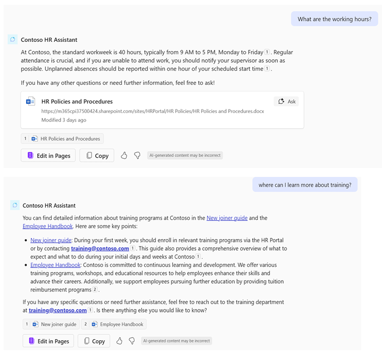Viewport: 382px width, 357px height.
Task: Ask about the HR Policies document
Action: pyautogui.click(x=287, y=102)
